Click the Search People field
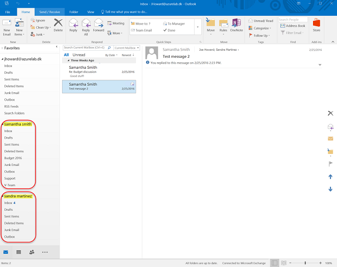 pos(293,20)
